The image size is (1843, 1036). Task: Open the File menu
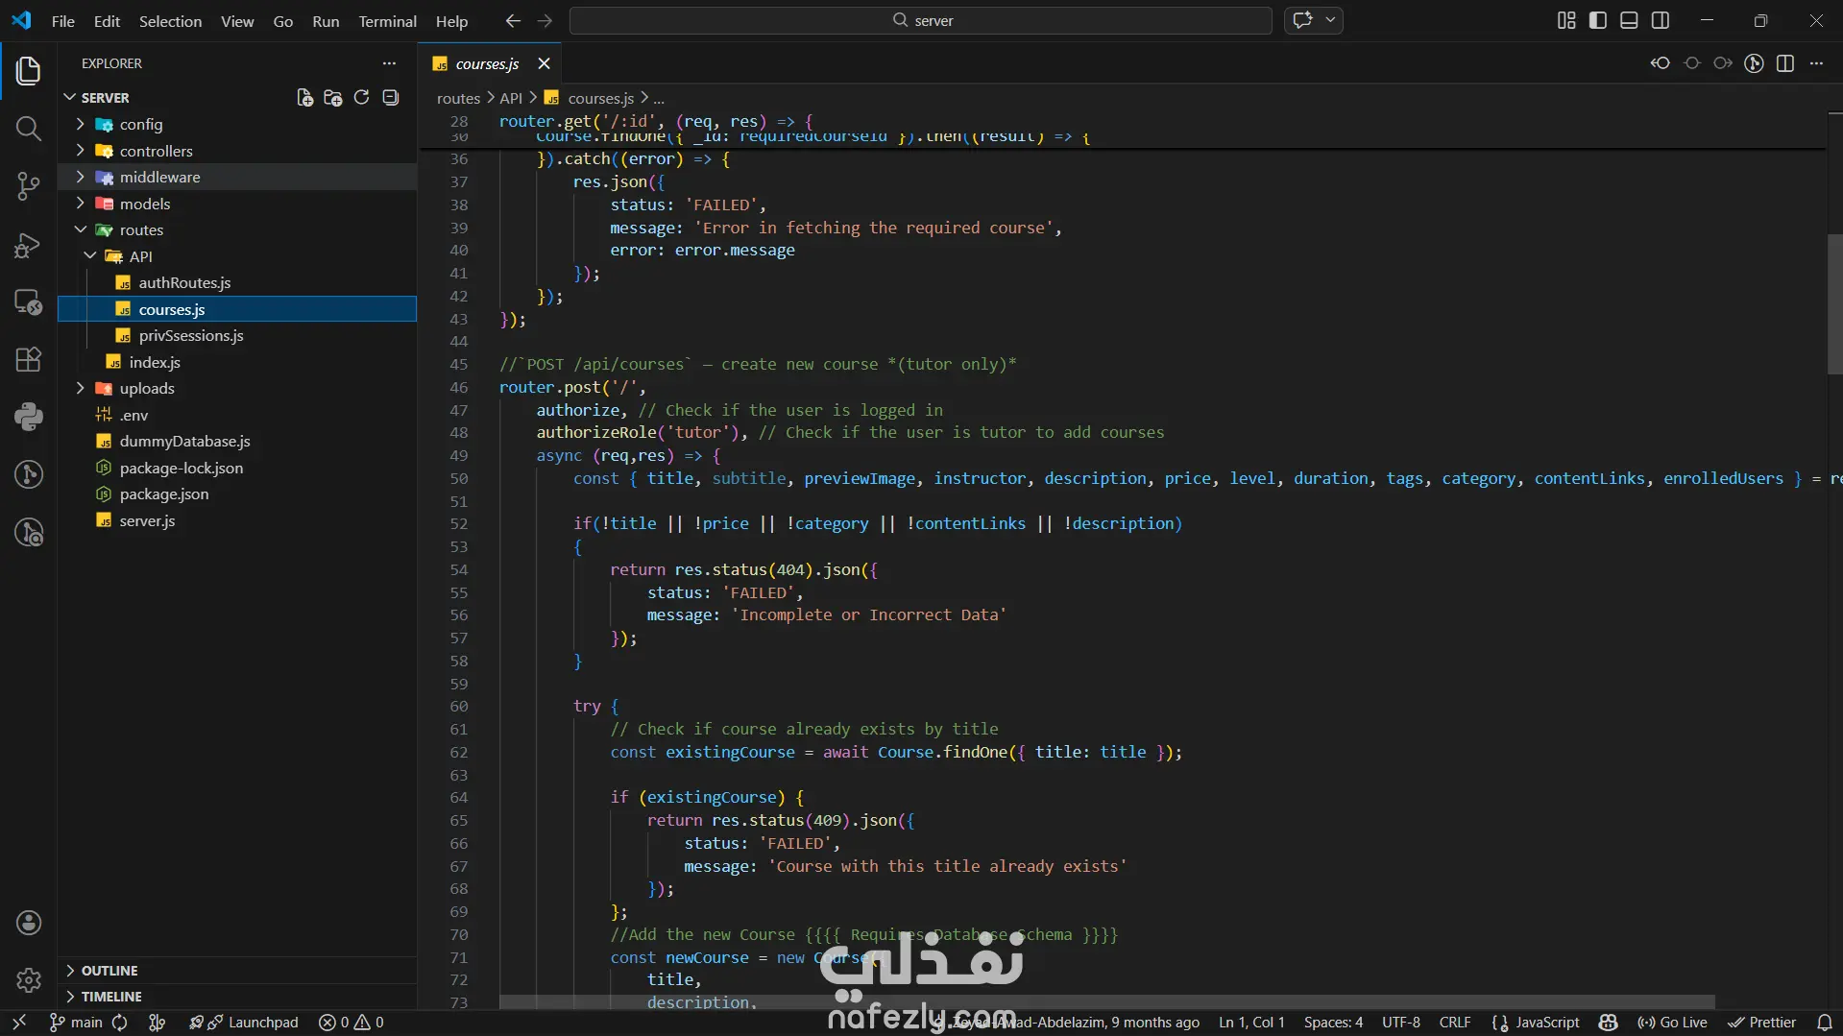click(62, 21)
